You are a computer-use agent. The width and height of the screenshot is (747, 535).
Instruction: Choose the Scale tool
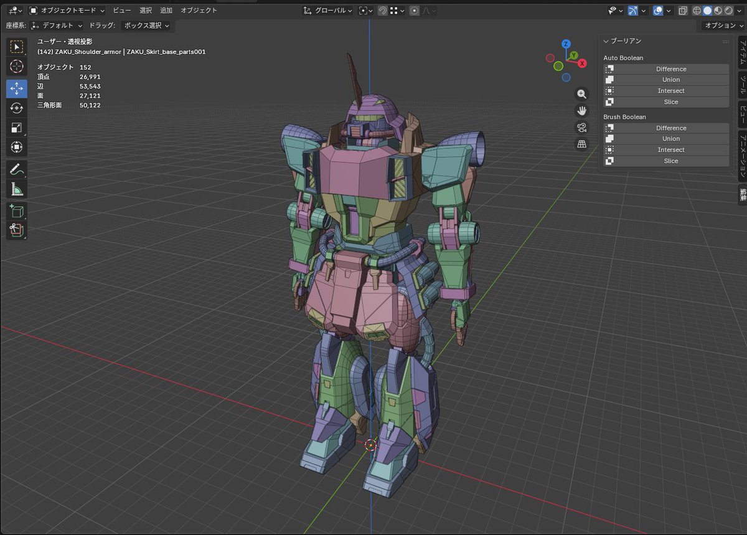17,128
